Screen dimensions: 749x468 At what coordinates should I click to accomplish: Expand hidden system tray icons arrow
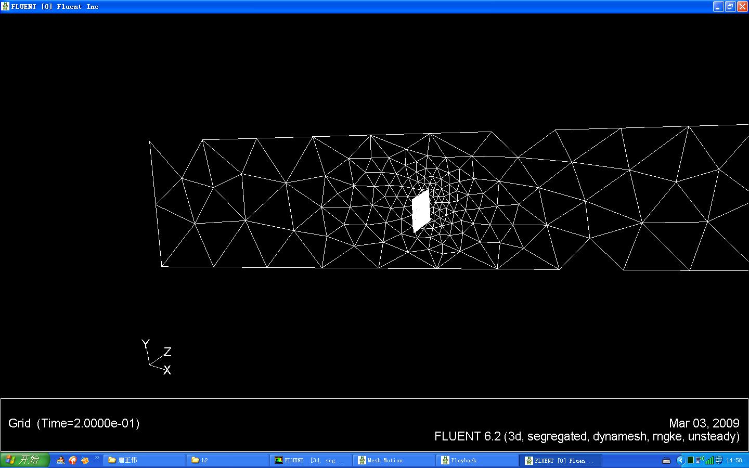coord(680,460)
